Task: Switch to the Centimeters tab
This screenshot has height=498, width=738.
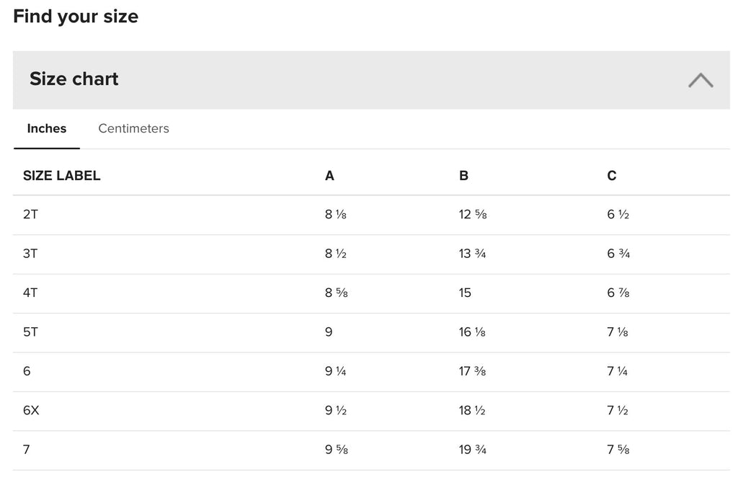Action: click(133, 128)
